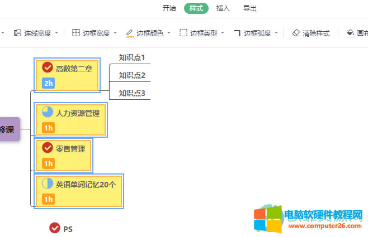Click the eraser icon for clear style
368x237 pixels.
coord(296,33)
